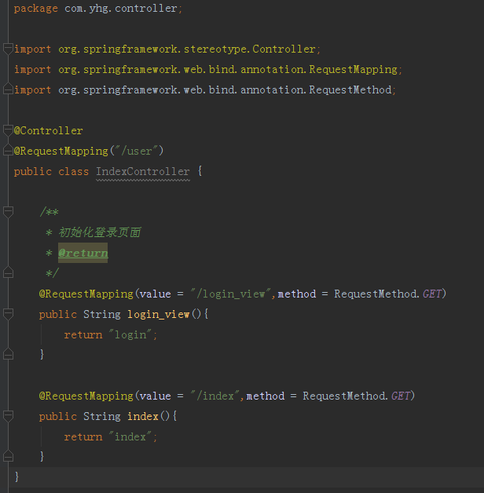Click the index method name

click(x=142, y=416)
